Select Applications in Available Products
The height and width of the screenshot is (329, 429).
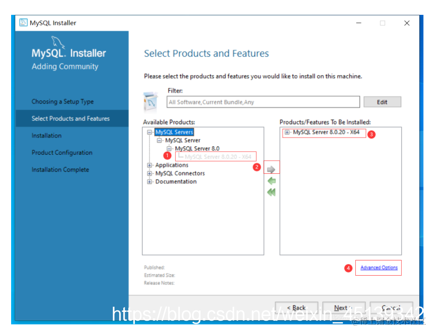point(172,165)
